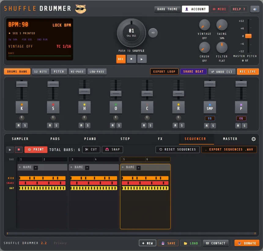Click the pan knob under K channel
Image resolution: width=263 pixels, height=251 pixels.
point(22,118)
